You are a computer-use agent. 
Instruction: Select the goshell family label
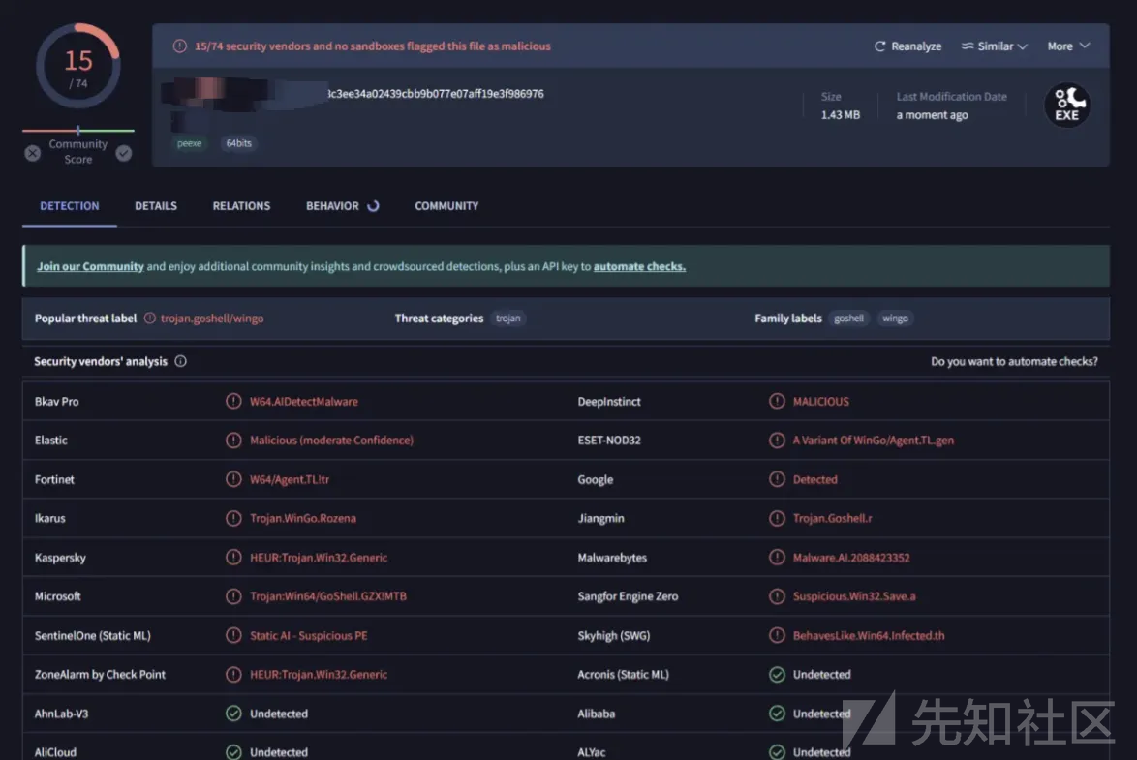pos(848,319)
